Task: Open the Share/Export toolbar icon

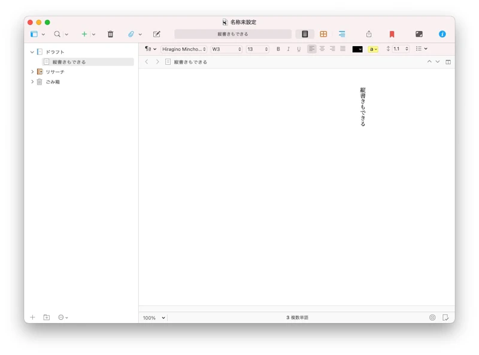Action: (369, 34)
